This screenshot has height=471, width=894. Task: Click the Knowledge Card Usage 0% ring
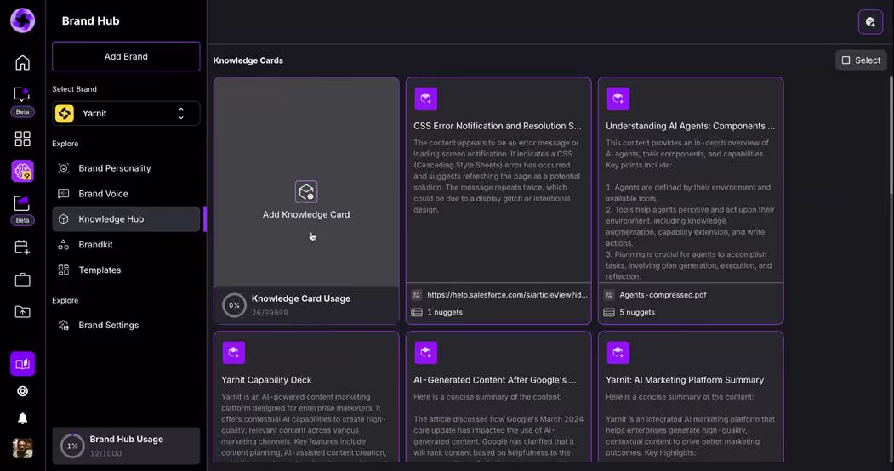click(234, 305)
